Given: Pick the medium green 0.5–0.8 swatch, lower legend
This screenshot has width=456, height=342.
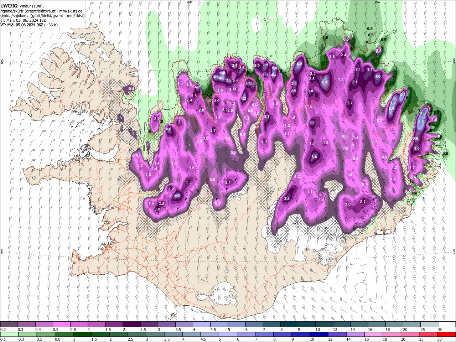Looking at the screenshot, I should pos(46,334).
